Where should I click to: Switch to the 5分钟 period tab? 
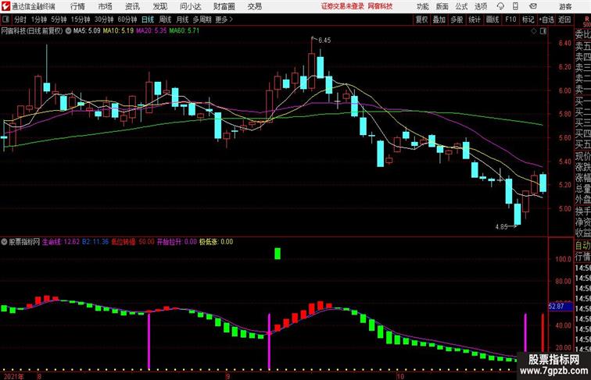click(59, 20)
